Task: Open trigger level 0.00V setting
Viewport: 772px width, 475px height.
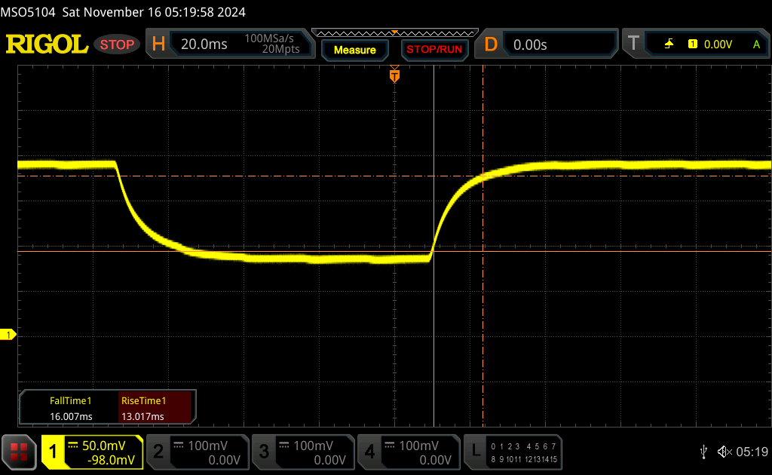Action: click(x=718, y=44)
